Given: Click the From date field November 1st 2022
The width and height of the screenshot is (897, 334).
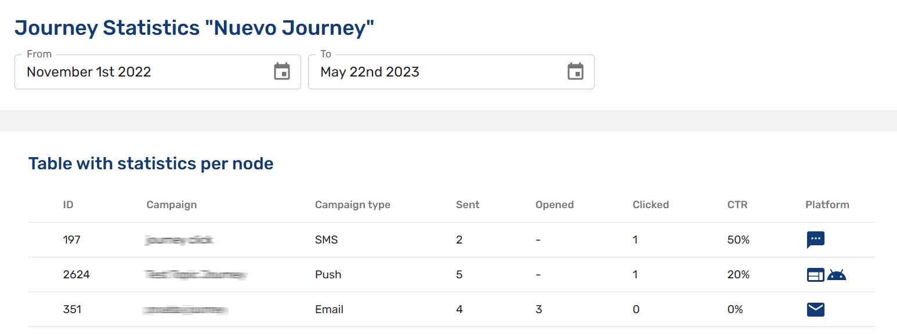Looking at the screenshot, I should [x=145, y=72].
